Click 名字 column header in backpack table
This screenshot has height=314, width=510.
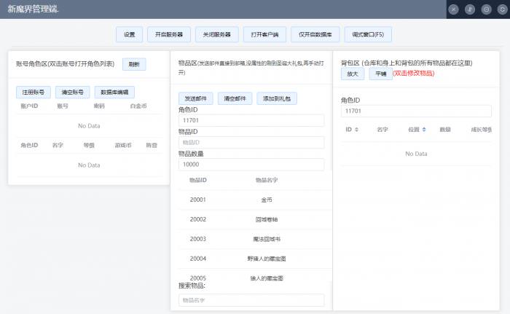(x=382, y=130)
